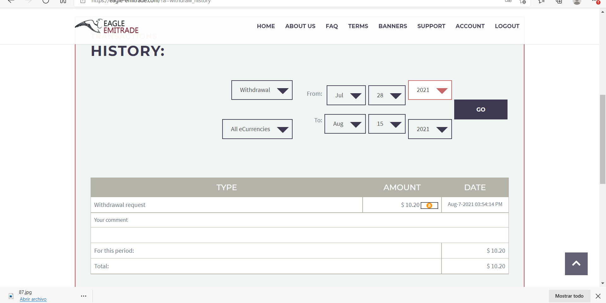Open the To day 15 dropdown
The height and width of the screenshot is (303, 606).
pos(387,124)
